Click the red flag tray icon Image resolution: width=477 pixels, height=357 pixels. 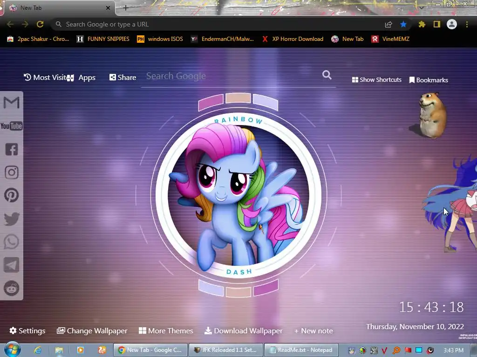(x=408, y=350)
